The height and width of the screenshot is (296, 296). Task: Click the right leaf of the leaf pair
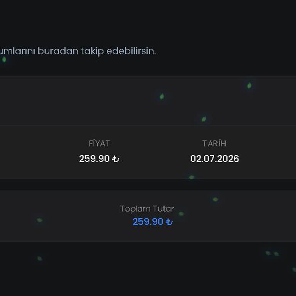point(276,254)
